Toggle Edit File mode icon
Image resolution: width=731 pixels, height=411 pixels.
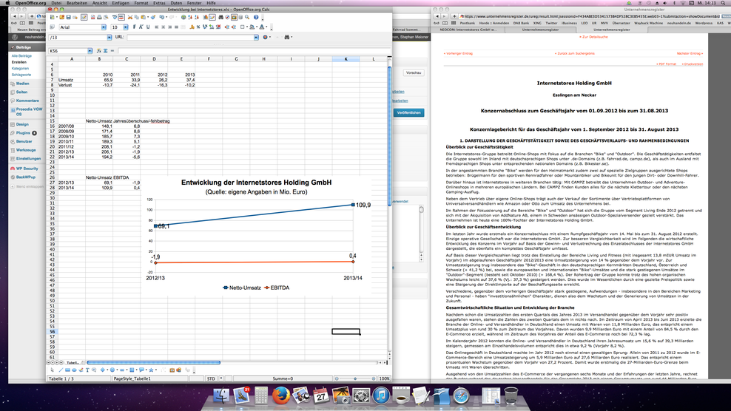coord(84,17)
